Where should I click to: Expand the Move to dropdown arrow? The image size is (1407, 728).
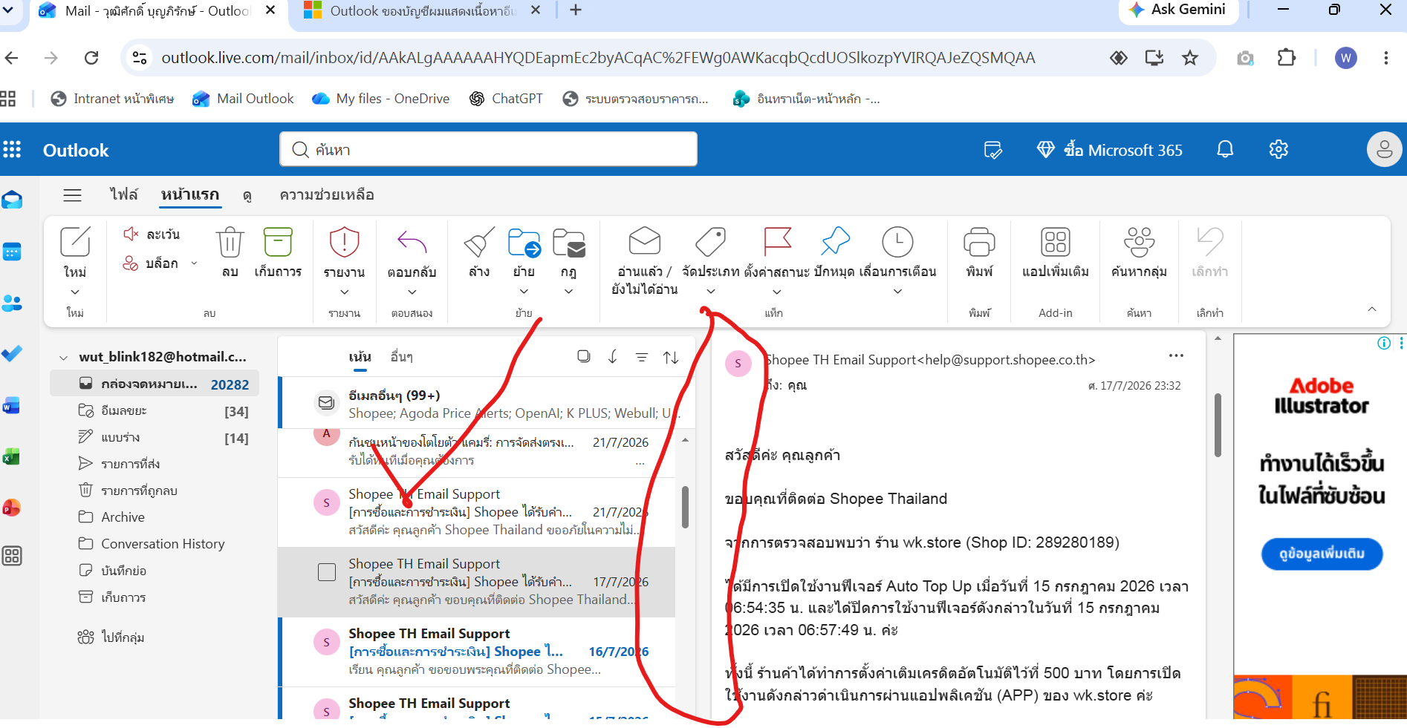[x=524, y=292]
